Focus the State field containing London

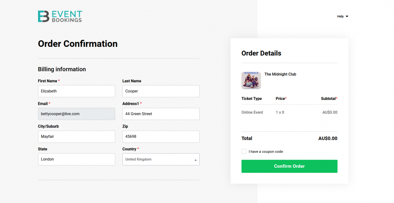coord(77,159)
